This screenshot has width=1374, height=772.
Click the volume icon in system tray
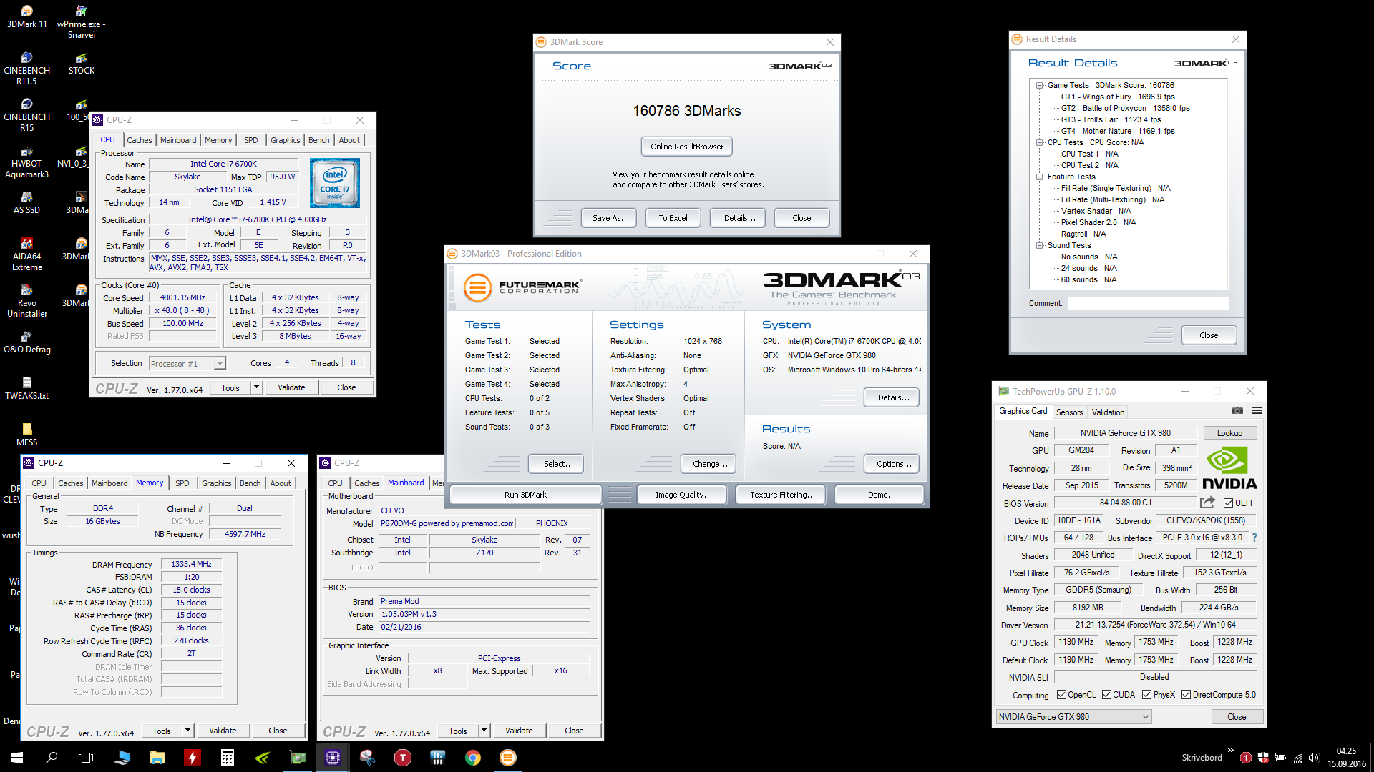(x=1314, y=757)
